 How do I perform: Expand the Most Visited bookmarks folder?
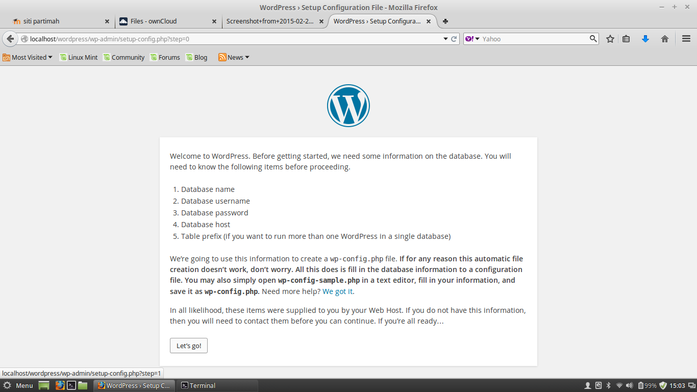(x=28, y=57)
